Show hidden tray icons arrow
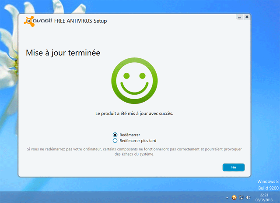 click(227, 198)
